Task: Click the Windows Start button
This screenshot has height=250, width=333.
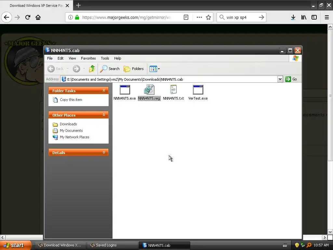Action: tap(16, 245)
